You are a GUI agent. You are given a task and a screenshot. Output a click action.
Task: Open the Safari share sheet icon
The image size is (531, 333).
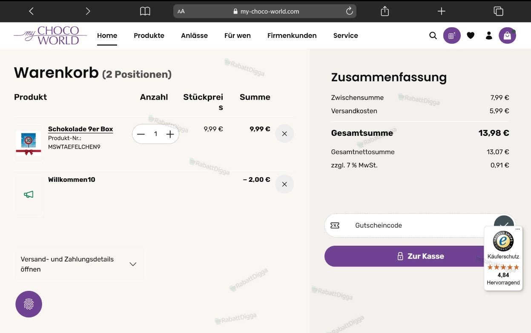[x=385, y=11]
